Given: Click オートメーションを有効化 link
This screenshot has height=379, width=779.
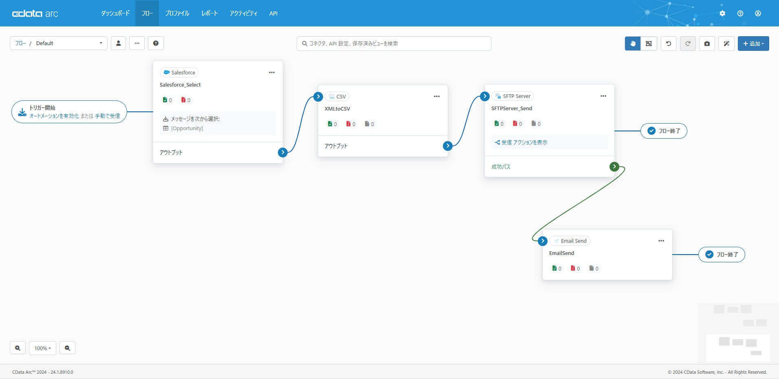Looking at the screenshot, I should 54,116.
